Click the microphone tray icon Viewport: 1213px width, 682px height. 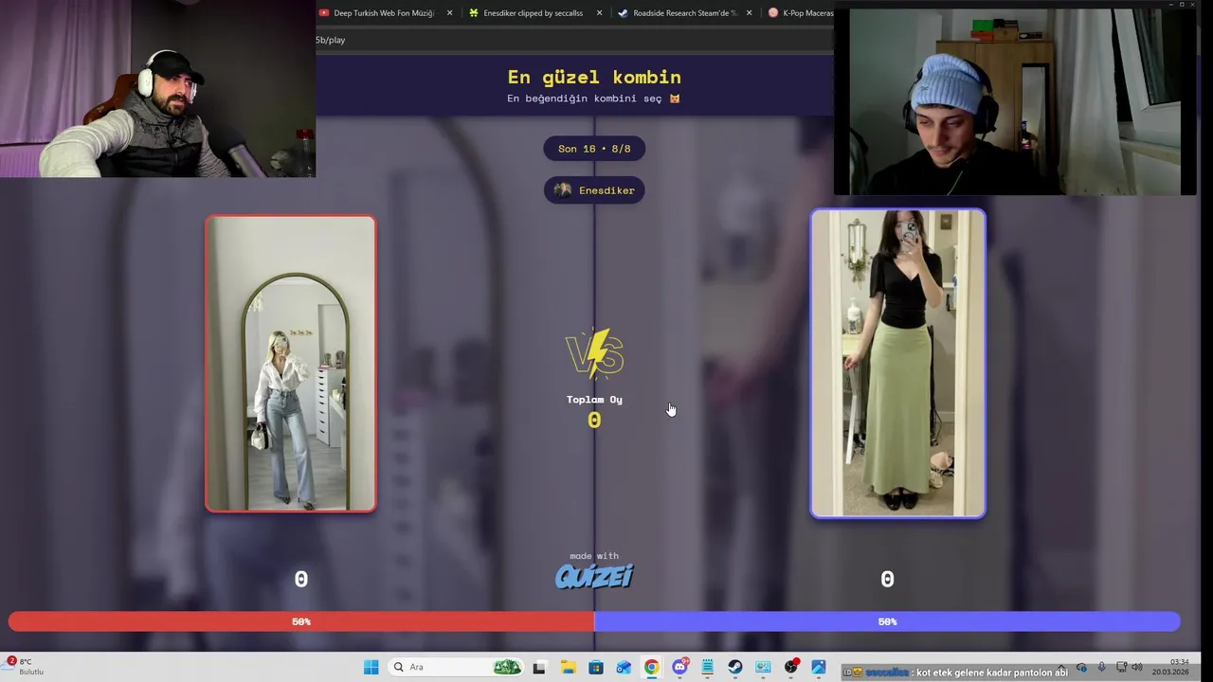click(x=1101, y=668)
